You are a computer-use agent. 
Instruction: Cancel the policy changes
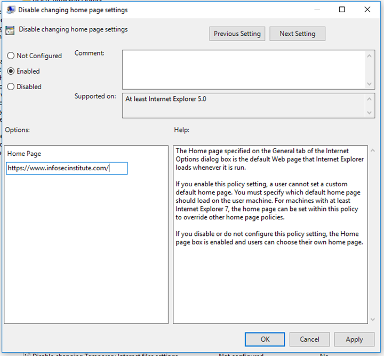(309, 339)
